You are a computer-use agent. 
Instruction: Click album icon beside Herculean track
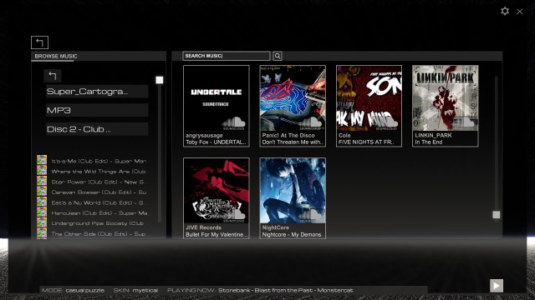pyautogui.click(x=42, y=212)
